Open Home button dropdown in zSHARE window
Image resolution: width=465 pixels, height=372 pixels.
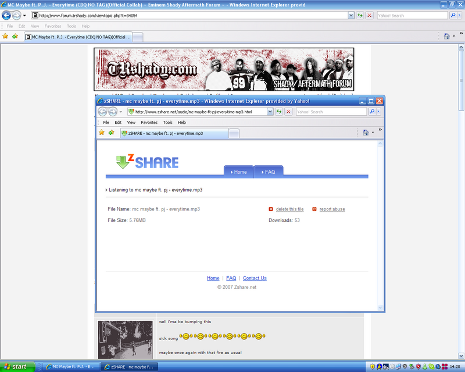click(x=373, y=133)
